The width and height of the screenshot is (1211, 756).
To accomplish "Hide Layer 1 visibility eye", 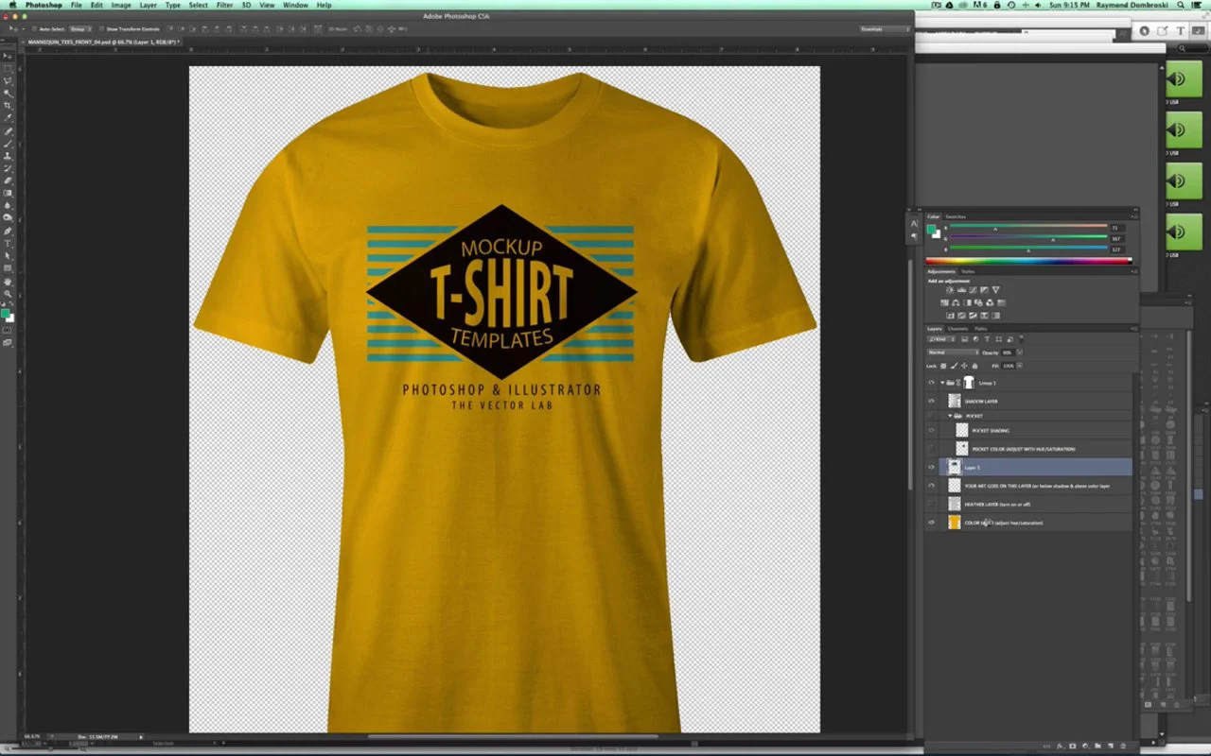I will [x=931, y=467].
